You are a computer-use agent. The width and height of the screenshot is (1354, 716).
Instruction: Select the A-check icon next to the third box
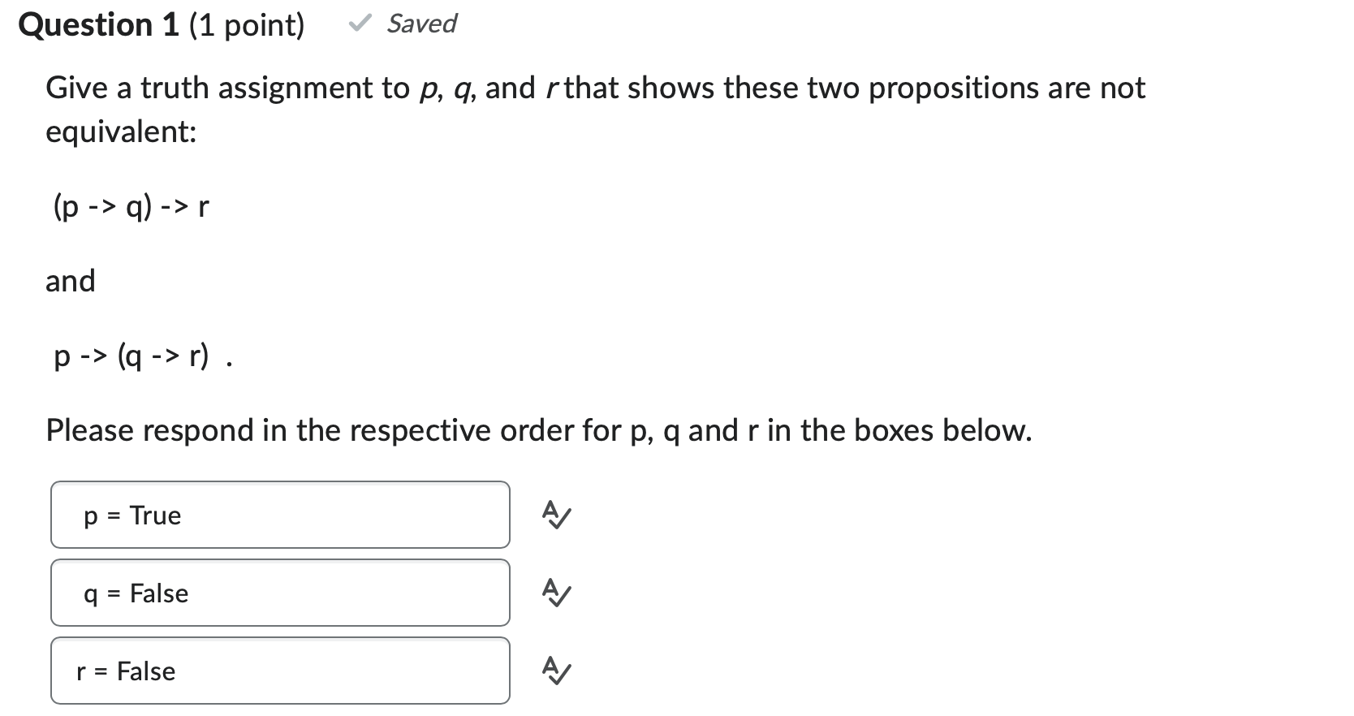point(556,671)
